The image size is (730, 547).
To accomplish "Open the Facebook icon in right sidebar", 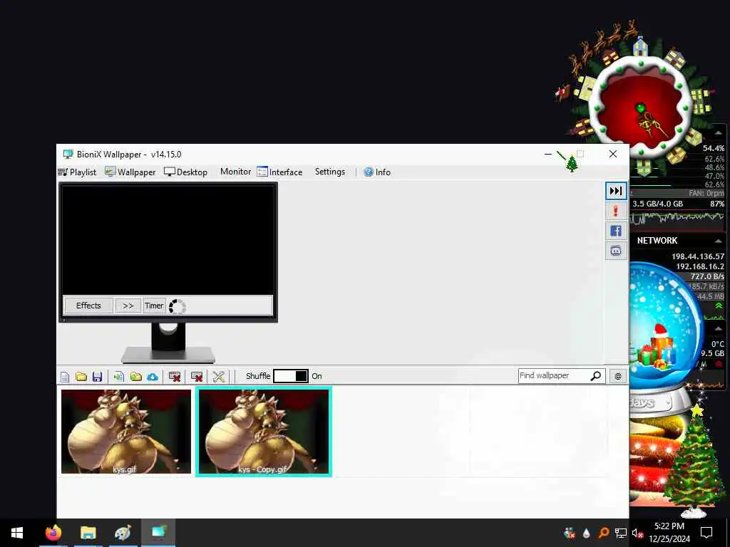I will [x=615, y=231].
